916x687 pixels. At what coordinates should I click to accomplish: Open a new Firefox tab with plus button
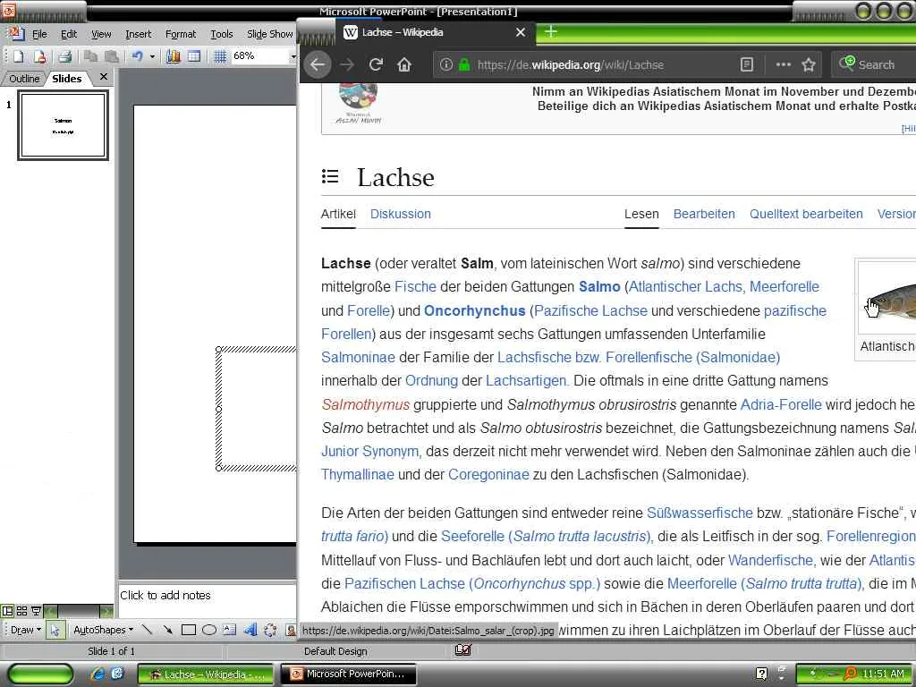551,31
